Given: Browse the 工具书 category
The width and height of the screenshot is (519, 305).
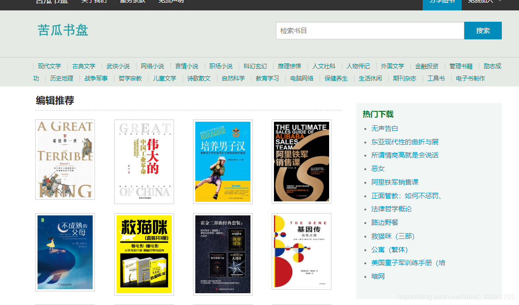Looking at the screenshot, I should 436,78.
